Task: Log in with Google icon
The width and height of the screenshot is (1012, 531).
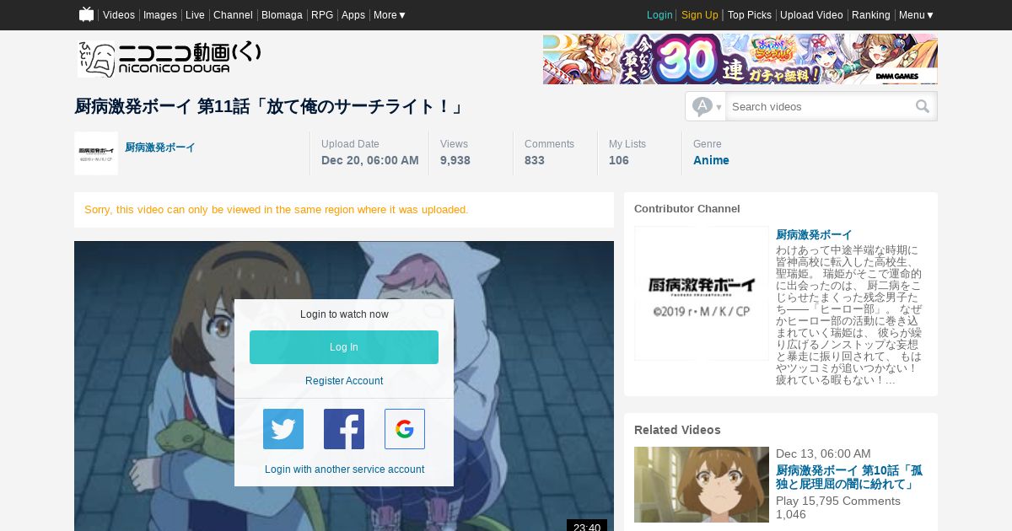Action: point(405,429)
